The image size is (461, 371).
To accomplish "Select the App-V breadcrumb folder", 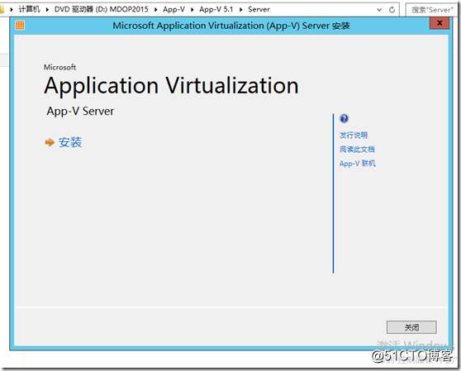I will 174,9.
